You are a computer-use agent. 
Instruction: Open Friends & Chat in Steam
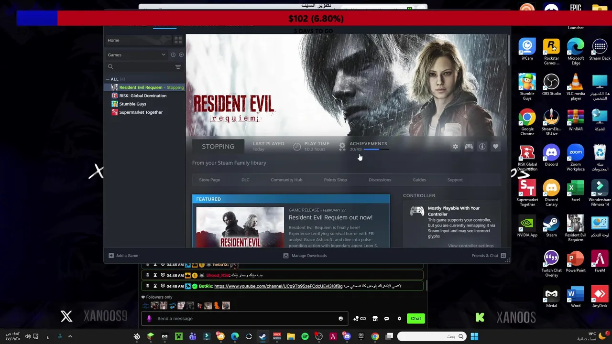[489, 256]
